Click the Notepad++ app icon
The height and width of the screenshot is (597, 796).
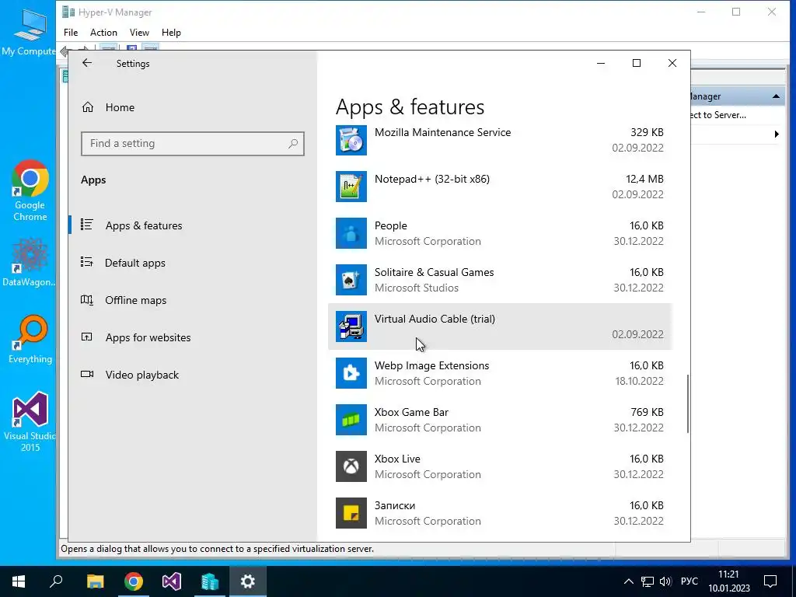pyautogui.click(x=351, y=187)
